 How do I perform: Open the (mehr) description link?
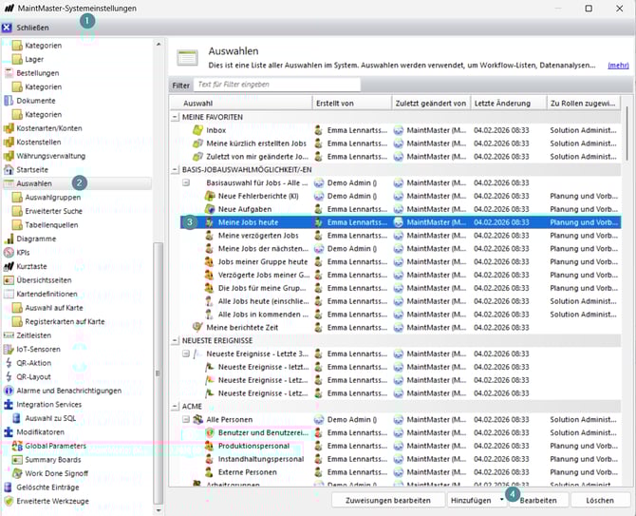[618, 66]
